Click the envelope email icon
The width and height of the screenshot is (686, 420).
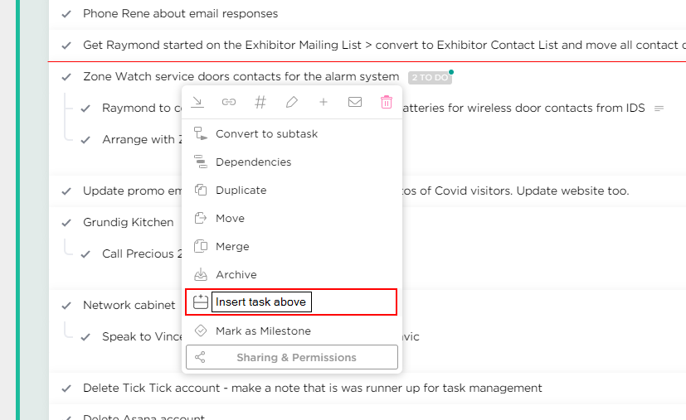[x=355, y=103]
